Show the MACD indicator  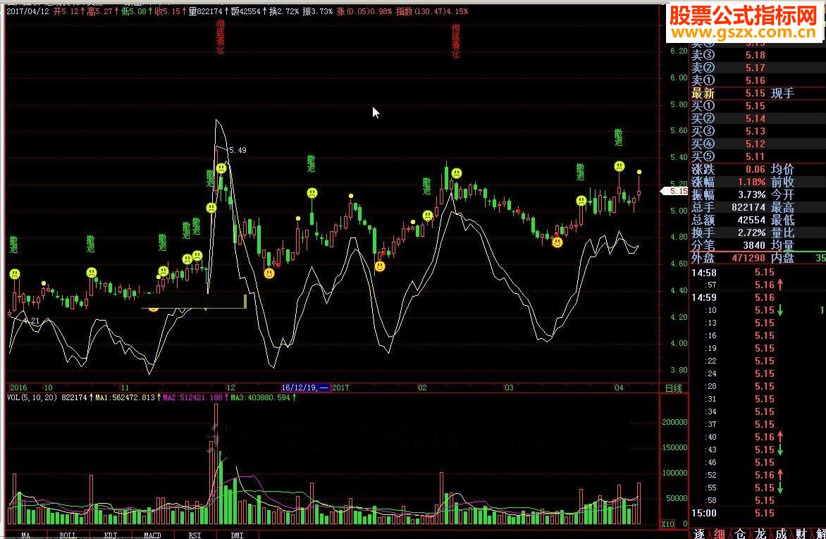coord(153,535)
